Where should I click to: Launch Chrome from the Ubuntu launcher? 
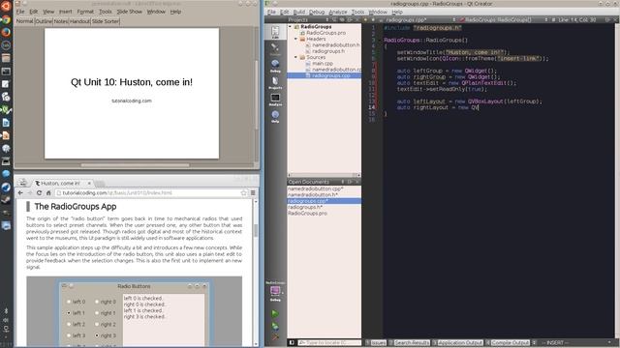6,19
